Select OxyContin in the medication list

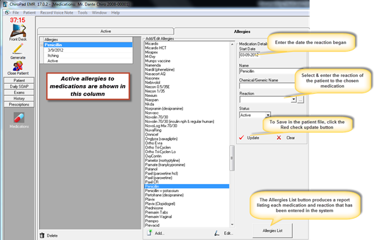153,156
